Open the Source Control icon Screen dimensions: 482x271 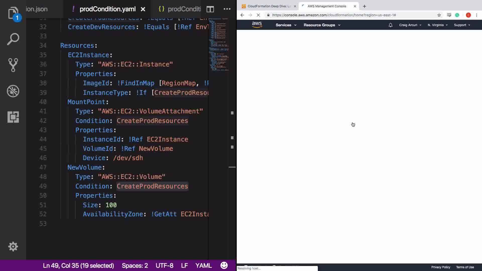click(13, 65)
